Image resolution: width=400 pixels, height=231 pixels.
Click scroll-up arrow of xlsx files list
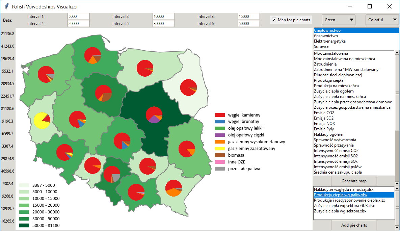pos(397,188)
